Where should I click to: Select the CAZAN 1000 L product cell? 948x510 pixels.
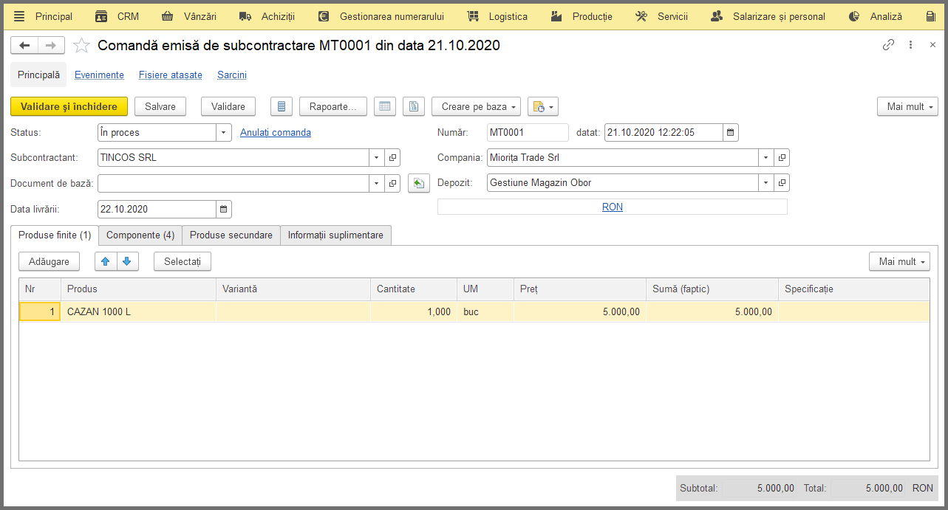pyautogui.click(x=138, y=312)
